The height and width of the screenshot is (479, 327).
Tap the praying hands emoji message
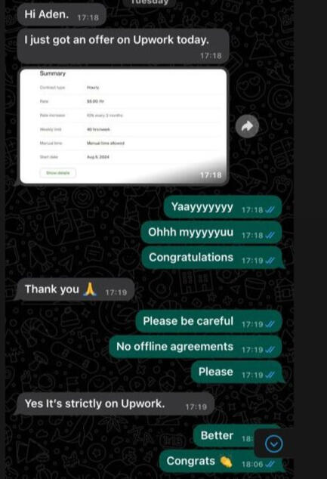(x=76, y=290)
